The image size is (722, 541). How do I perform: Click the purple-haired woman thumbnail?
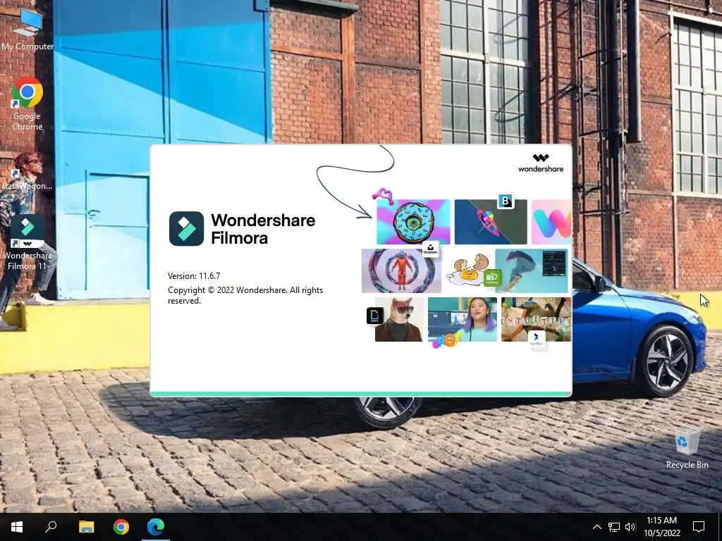tap(463, 319)
